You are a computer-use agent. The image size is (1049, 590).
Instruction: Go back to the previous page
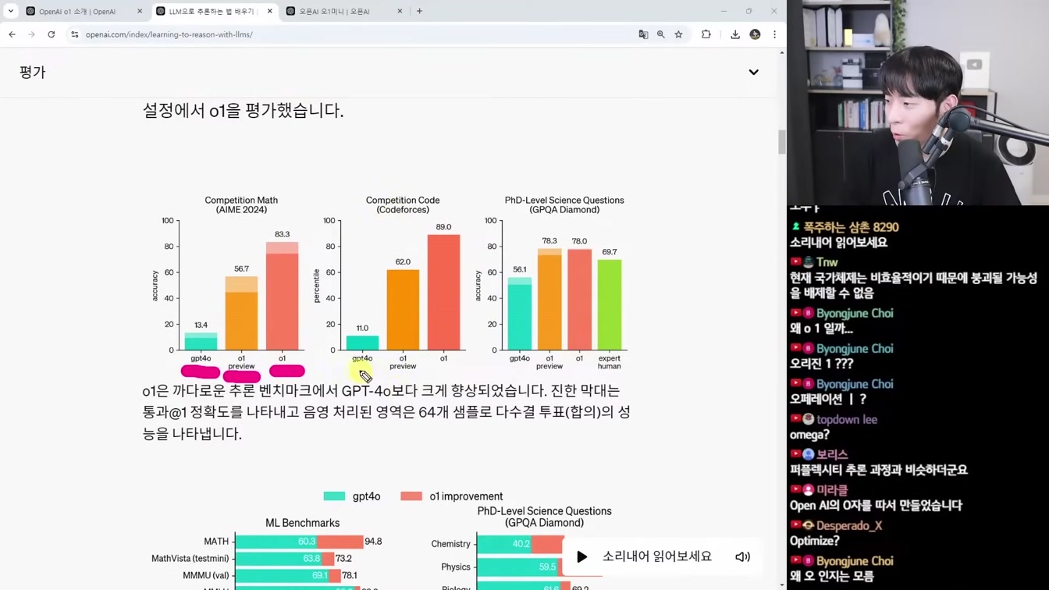(x=12, y=34)
